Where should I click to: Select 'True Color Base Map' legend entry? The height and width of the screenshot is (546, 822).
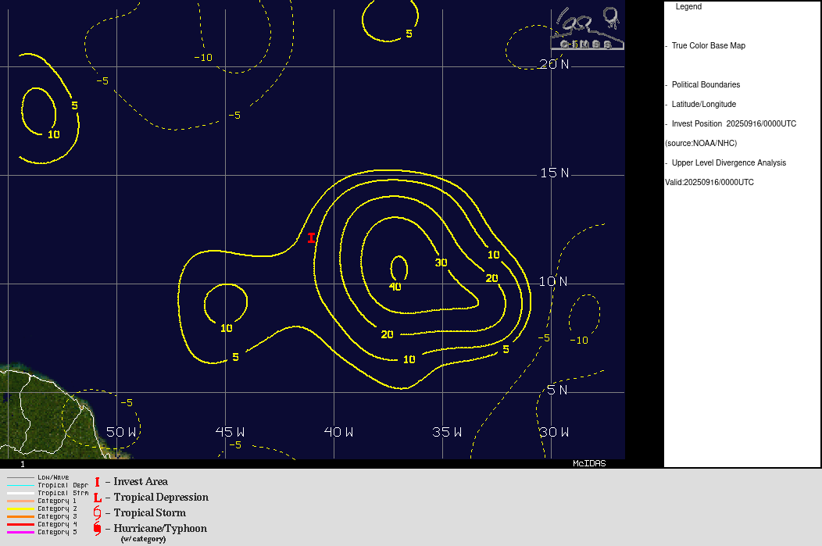tap(708, 45)
